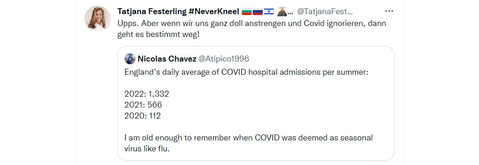Click Tatjana Festerling's profile avatar

coord(98,18)
